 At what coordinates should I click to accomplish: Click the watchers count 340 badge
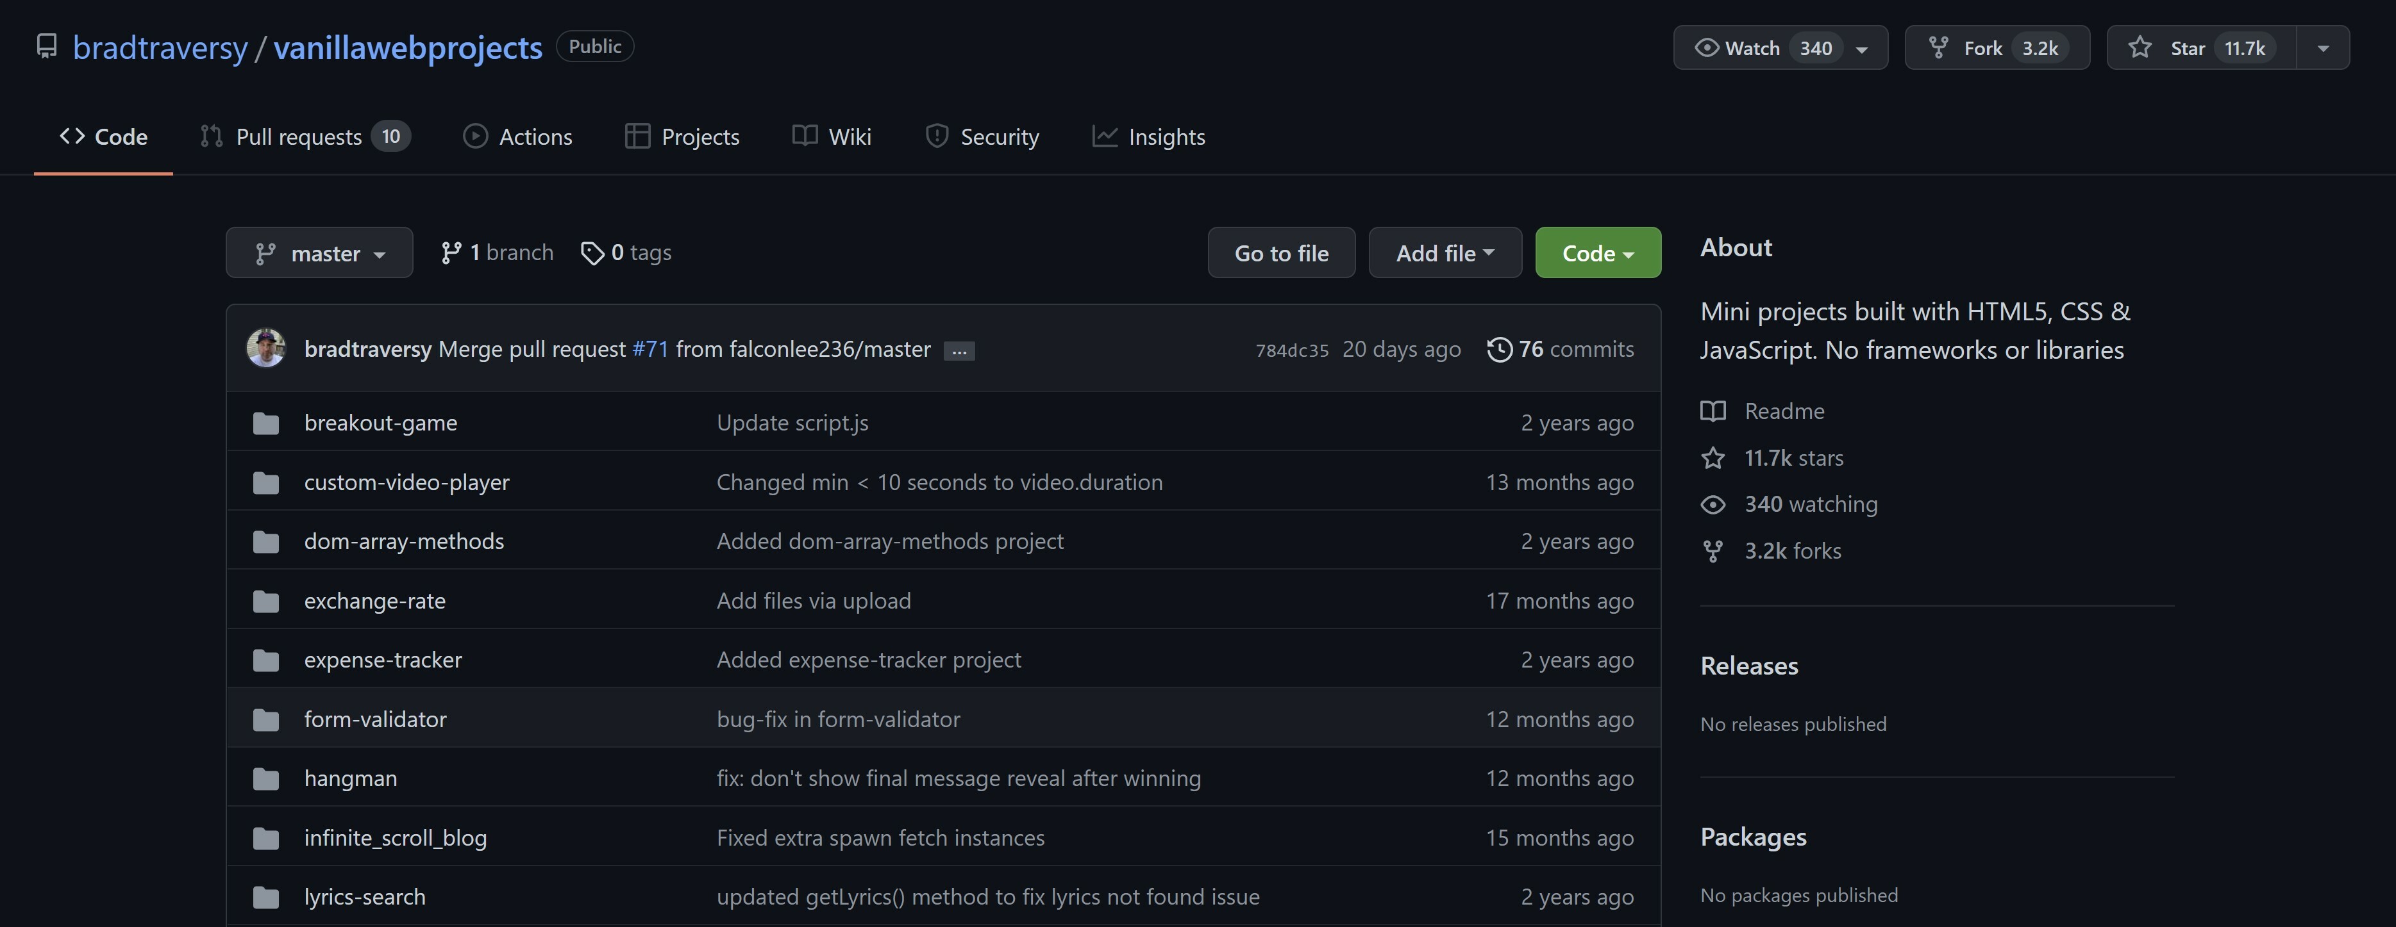(1816, 48)
